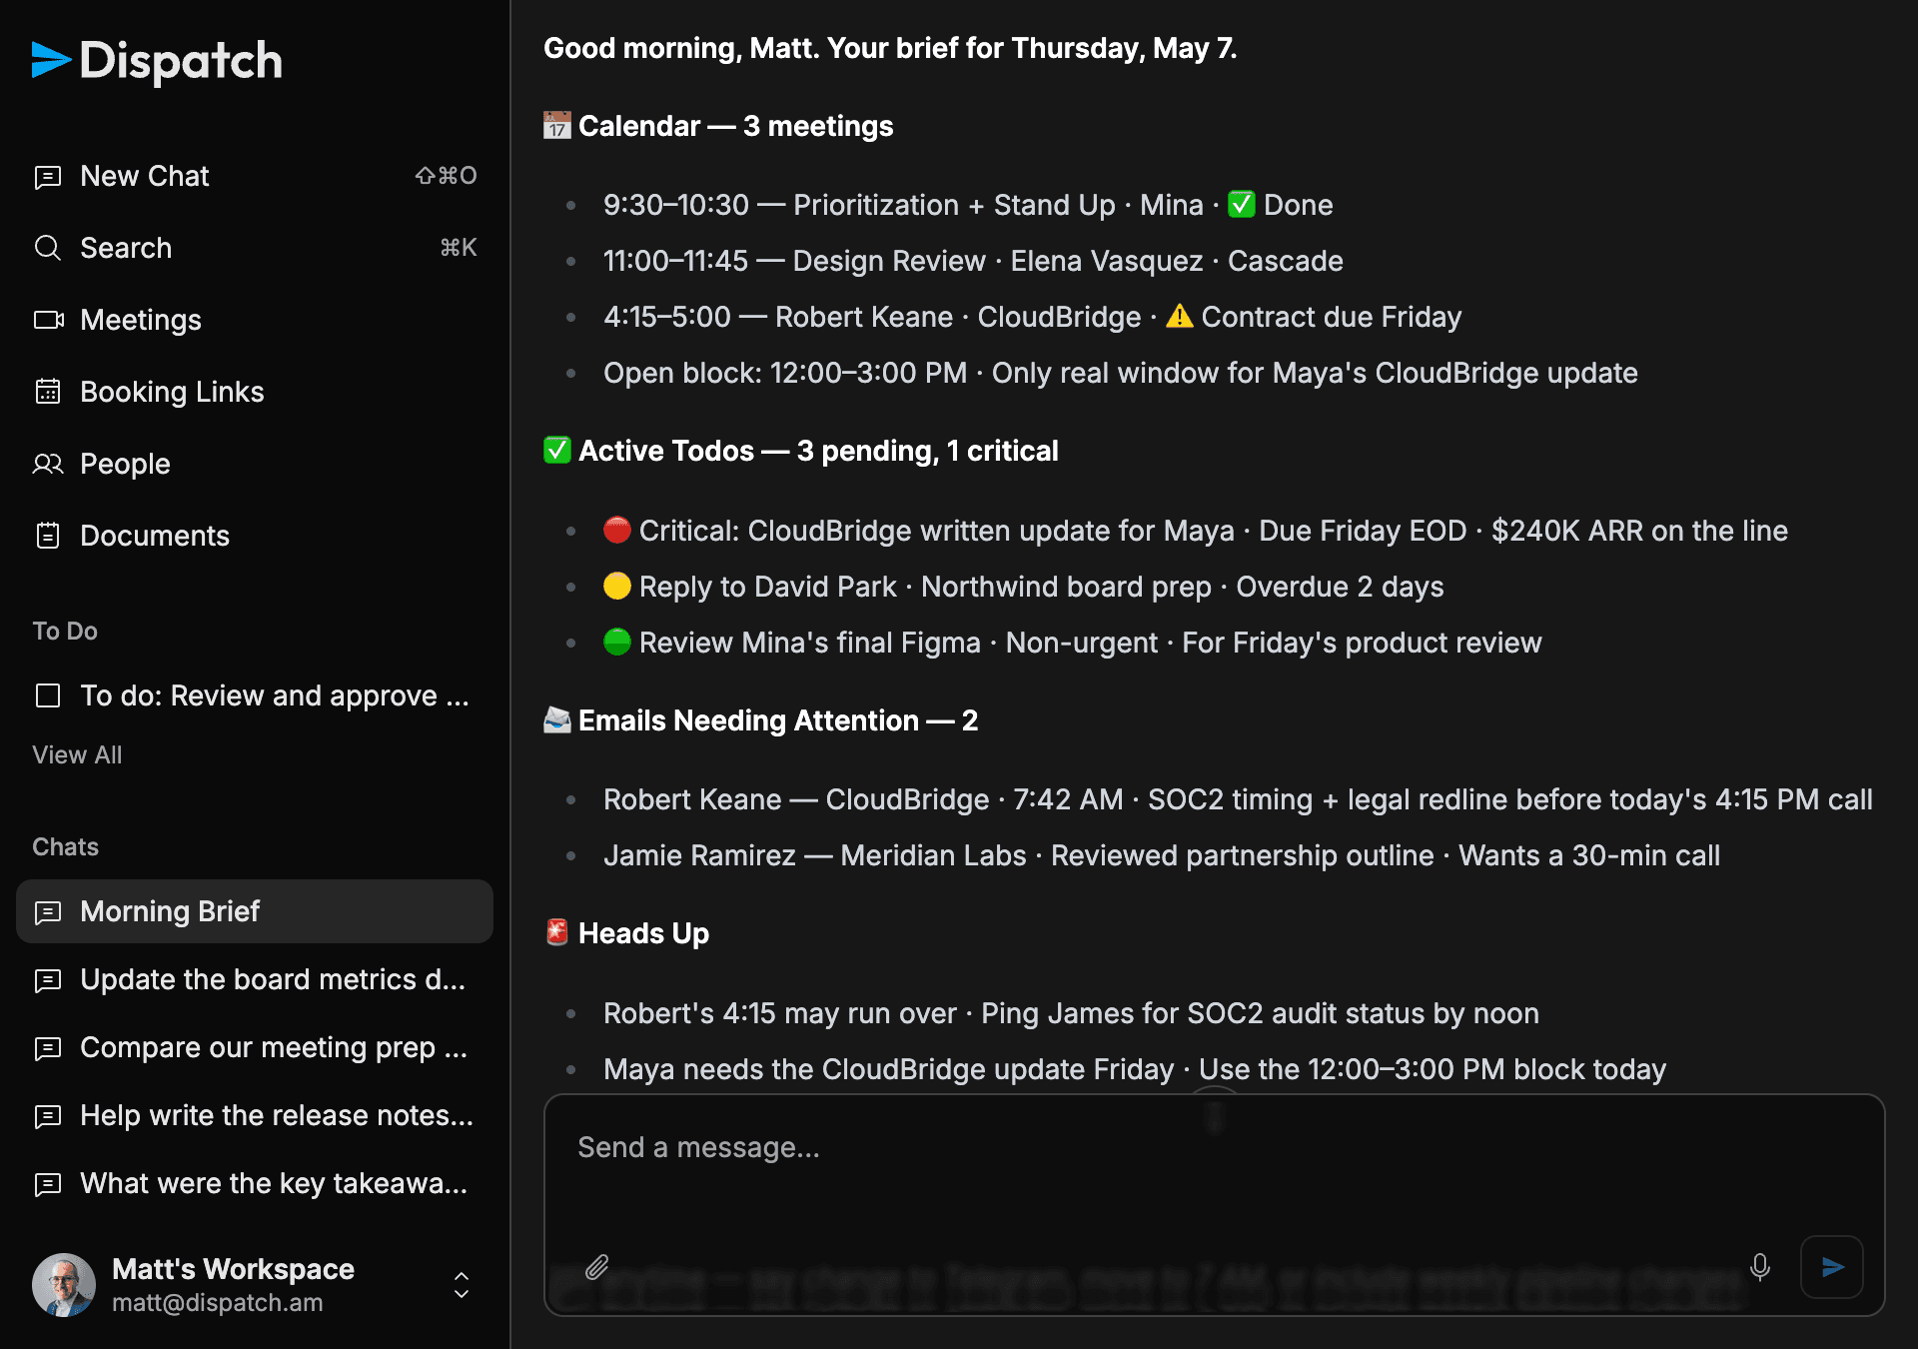Click the Documents clipboard icon

click(48, 536)
